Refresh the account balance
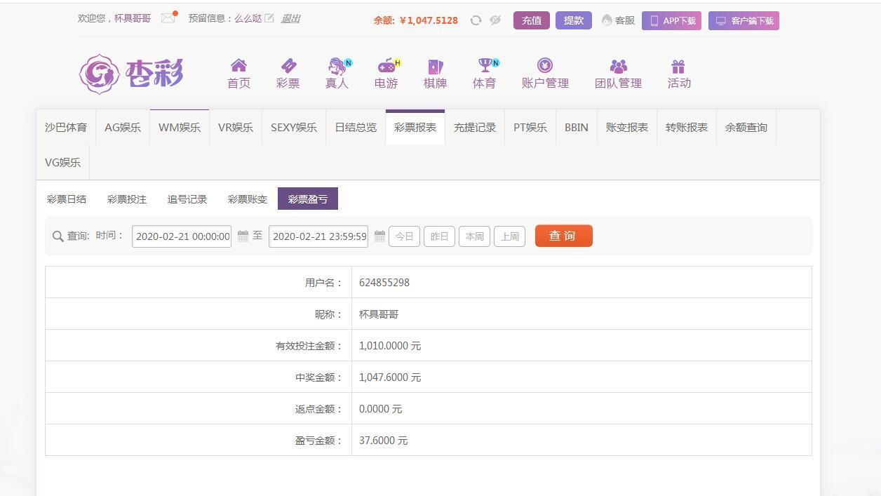The image size is (881, 496). (476, 20)
